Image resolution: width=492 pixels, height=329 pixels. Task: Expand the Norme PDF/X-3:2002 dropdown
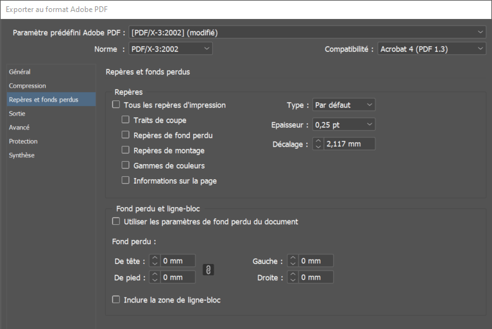tap(170, 49)
